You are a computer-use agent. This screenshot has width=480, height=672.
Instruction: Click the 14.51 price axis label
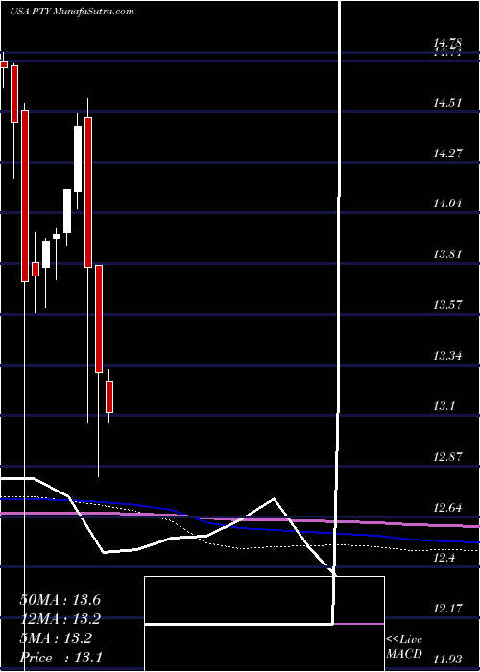[447, 103]
